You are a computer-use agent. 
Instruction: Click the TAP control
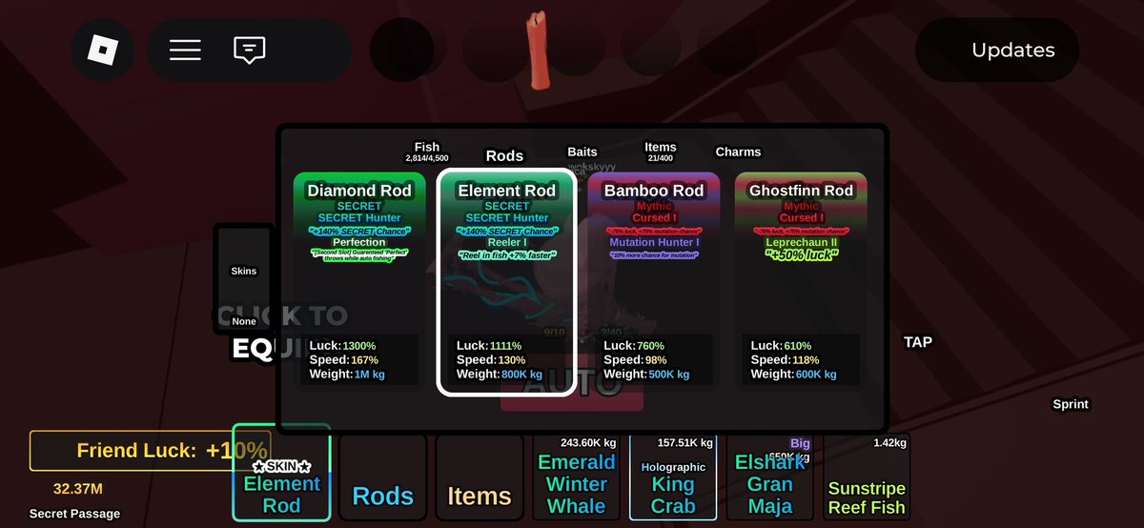pyautogui.click(x=918, y=342)
